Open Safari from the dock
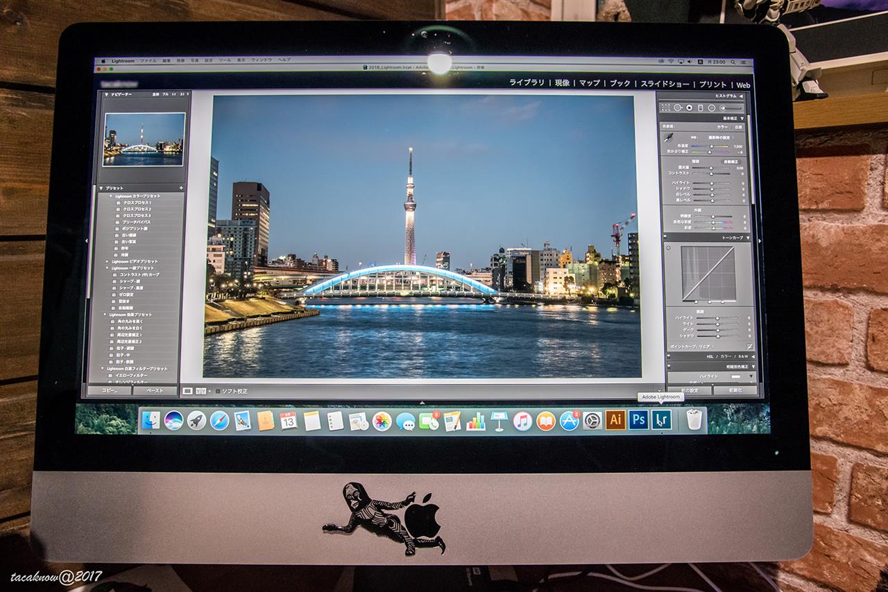Screen dimensions: 888x592 point(219,420)
